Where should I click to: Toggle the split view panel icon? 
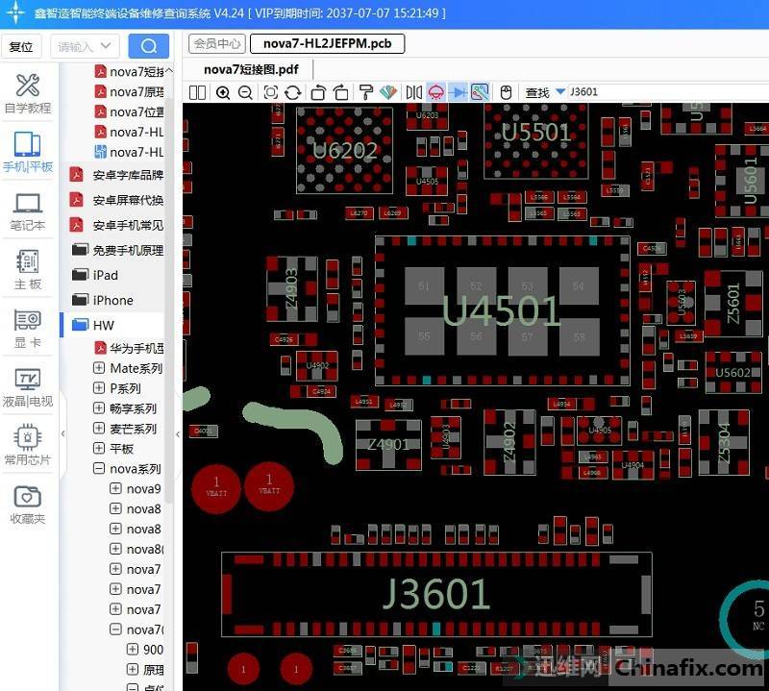pyautogui.click(x=197, y=92)
